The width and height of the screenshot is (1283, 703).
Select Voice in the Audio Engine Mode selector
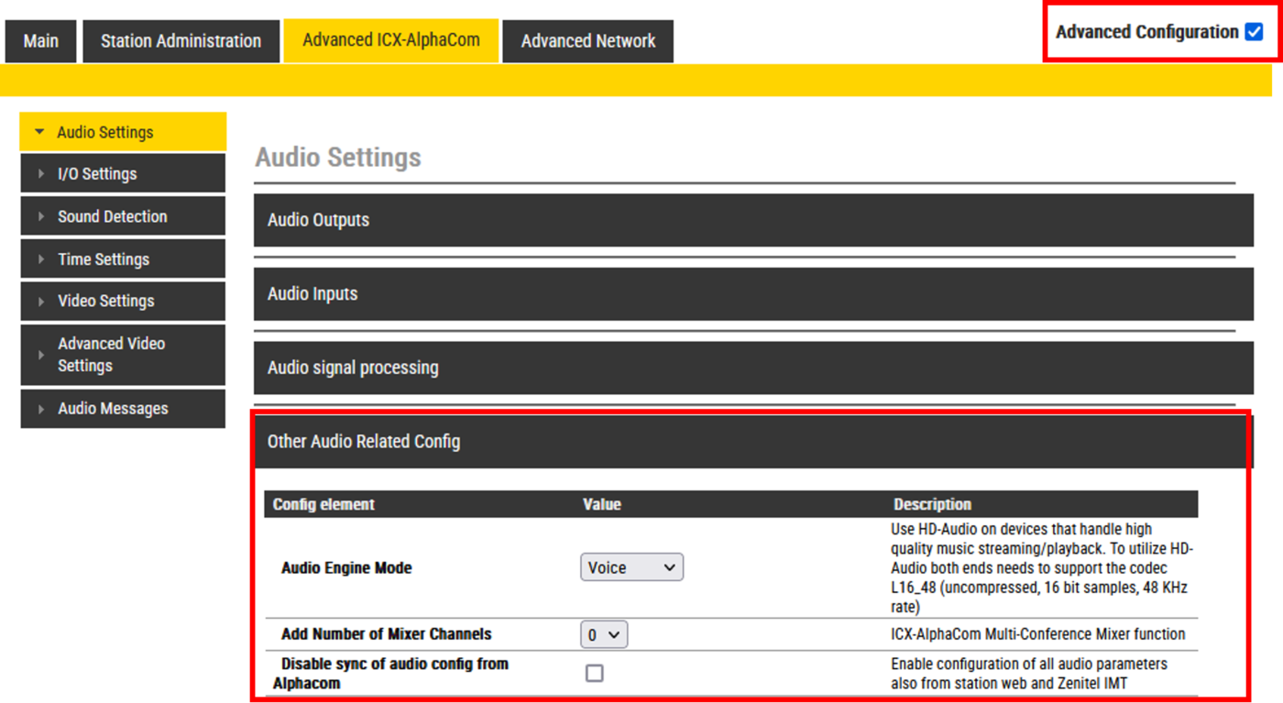631,567
